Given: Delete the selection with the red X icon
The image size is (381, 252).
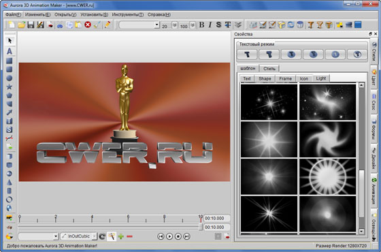Looking at the screenshot, I should click(88, 25).
